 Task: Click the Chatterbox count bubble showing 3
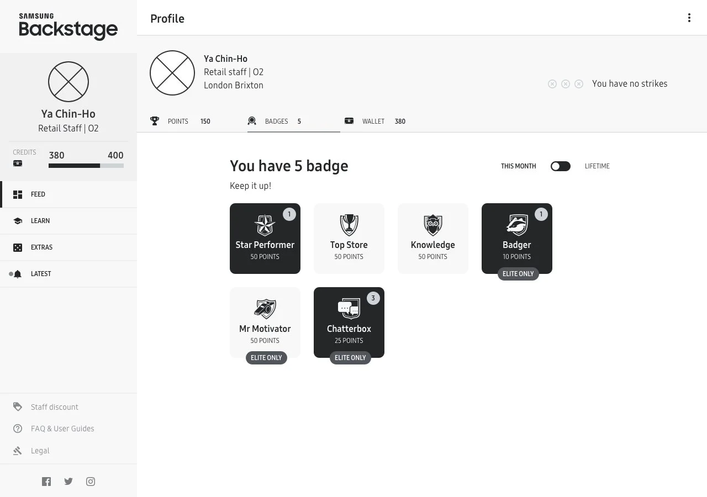pos(373,298)
